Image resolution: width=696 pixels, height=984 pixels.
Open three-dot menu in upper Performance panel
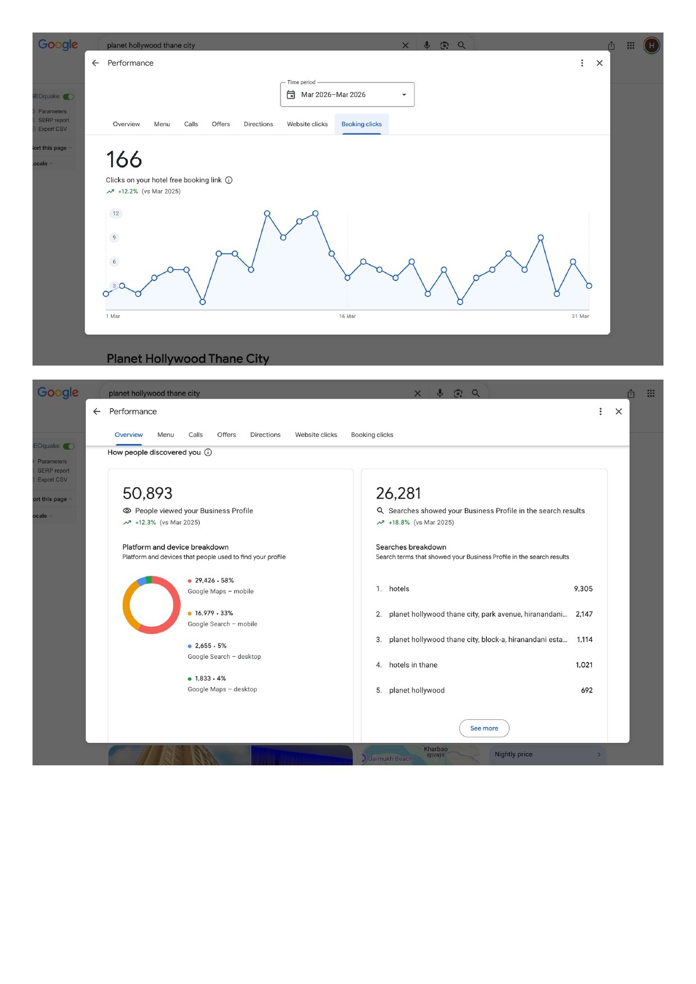582,63
